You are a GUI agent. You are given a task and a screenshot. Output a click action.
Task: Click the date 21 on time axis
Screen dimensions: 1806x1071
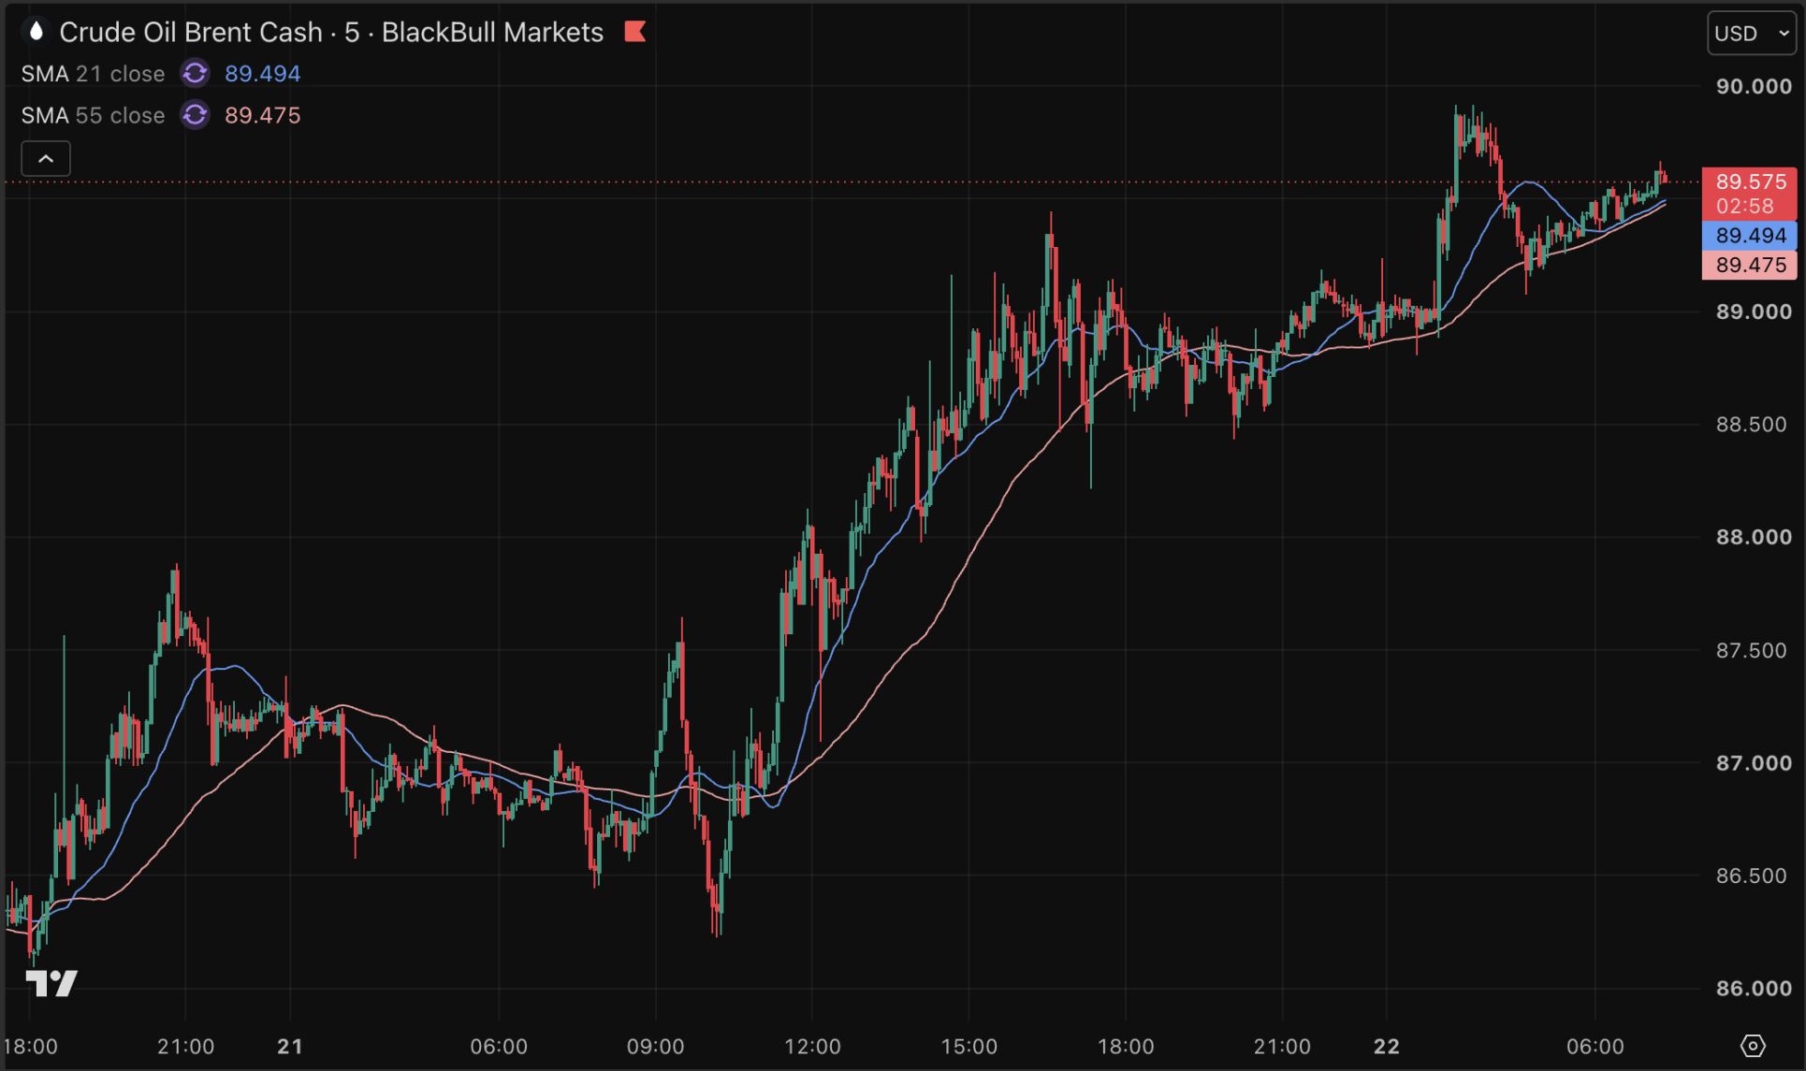click(x=290, y=1046)
